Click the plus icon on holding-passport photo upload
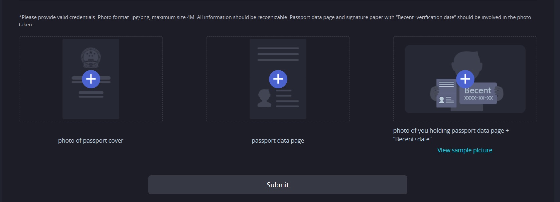The width and height of the screenshot is (560, 202). coord(465,79)
